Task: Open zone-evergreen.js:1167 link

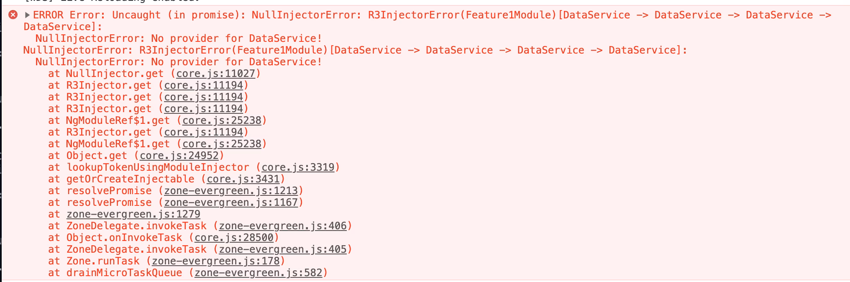Action: 231,203
